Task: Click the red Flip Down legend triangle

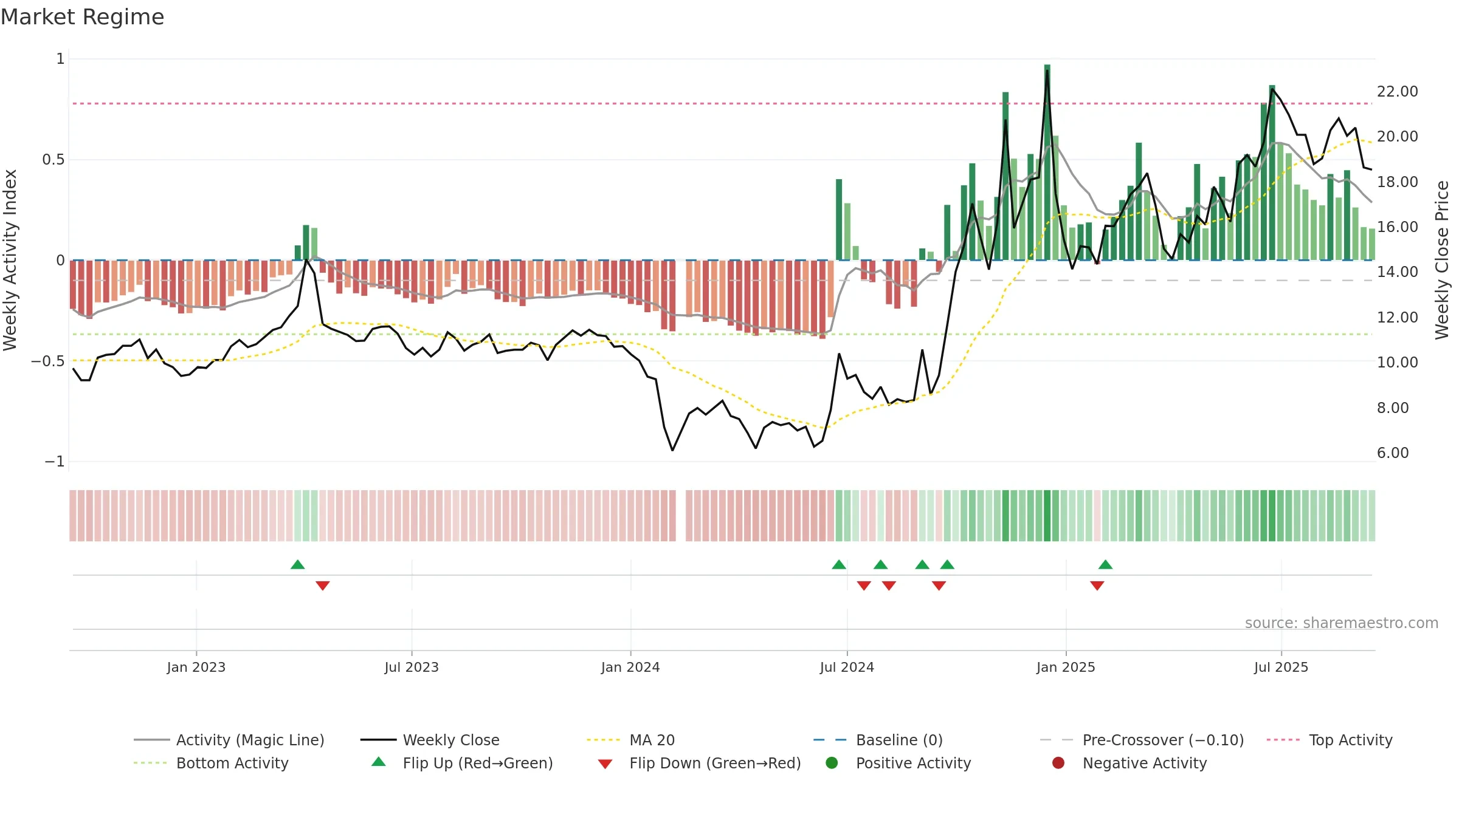Action: pos(605,764)
